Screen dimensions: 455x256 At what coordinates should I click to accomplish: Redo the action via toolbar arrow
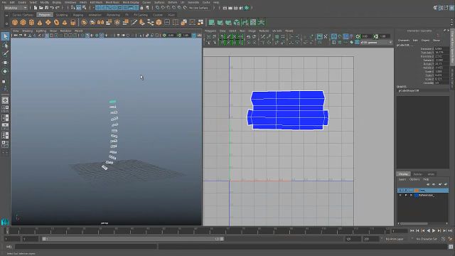coord(58,8)
